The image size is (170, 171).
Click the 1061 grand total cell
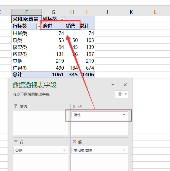53,74
